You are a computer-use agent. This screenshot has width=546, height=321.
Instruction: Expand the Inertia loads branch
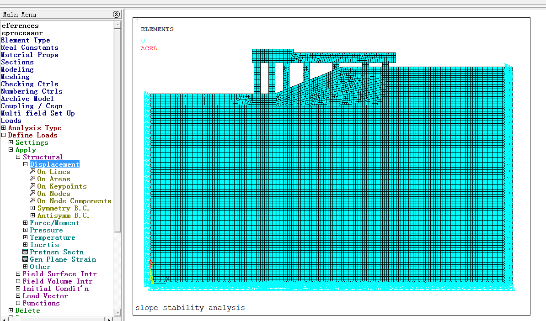click(x=26, y=245)
